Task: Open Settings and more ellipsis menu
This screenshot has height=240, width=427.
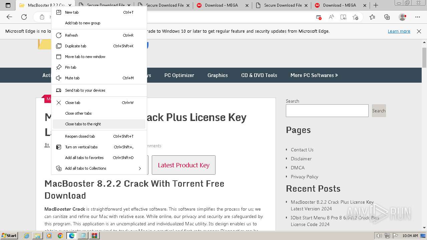Action: pos(418,17)
